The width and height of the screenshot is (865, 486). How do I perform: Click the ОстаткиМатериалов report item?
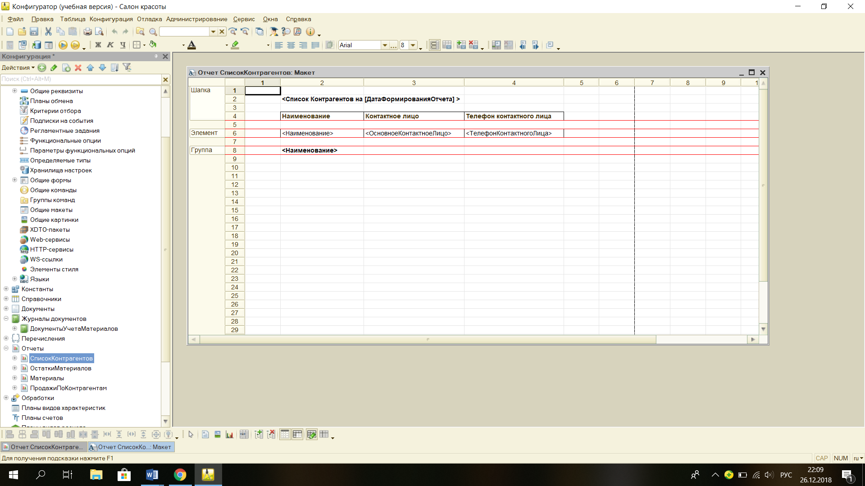click(61, 368)
